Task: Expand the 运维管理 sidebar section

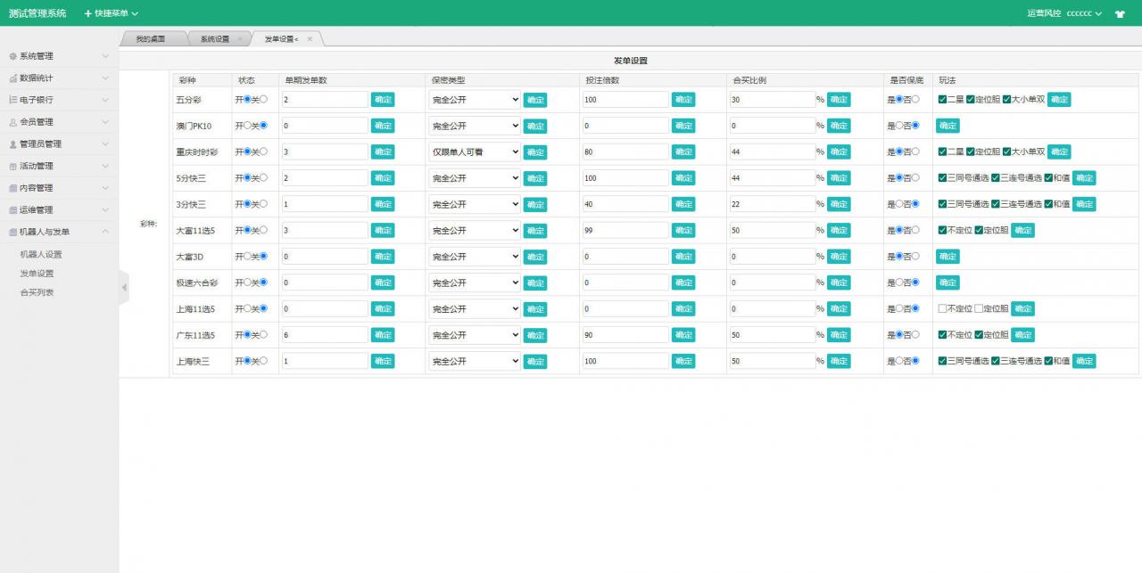Action: 59,210
